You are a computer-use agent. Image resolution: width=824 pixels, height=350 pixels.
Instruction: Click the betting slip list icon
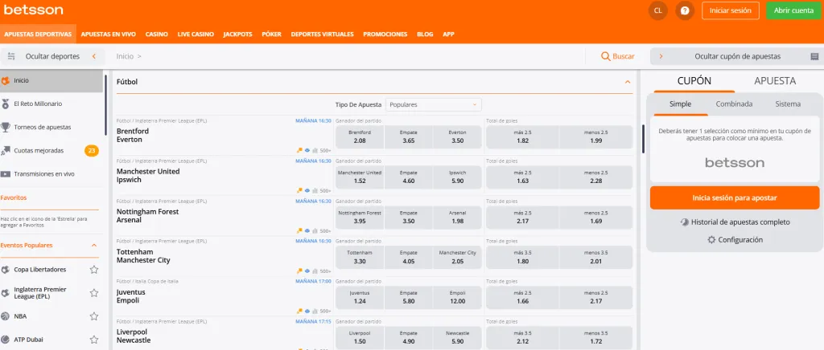click(x=814, y=56)
